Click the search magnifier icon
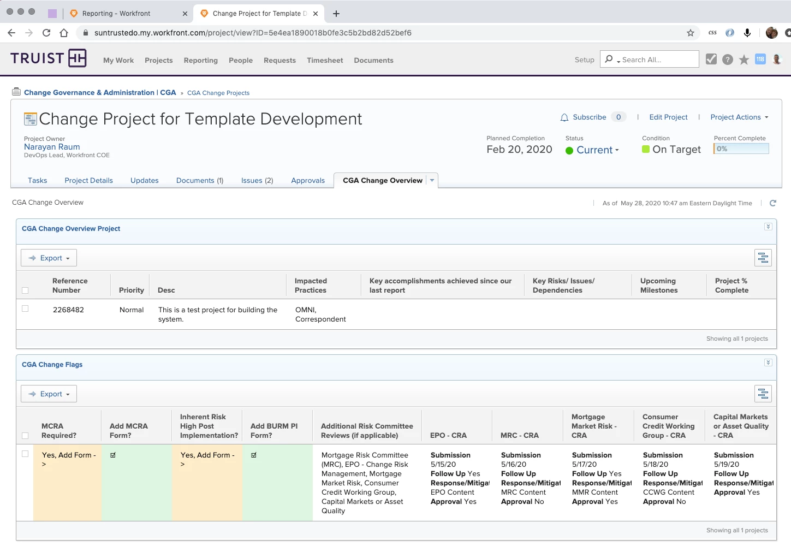 (x=609, y=59)
